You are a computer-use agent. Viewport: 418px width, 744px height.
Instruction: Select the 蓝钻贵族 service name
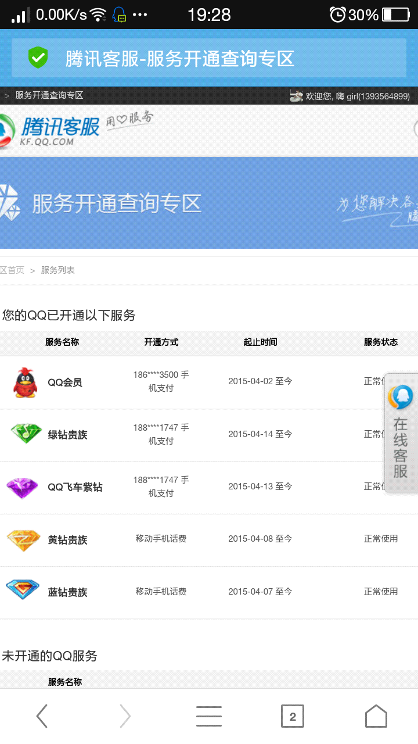[x=67, y=592]
